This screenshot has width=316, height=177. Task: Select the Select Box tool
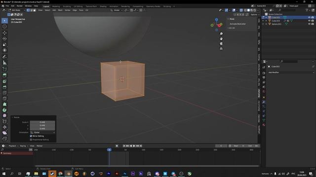tap(4, 21)
